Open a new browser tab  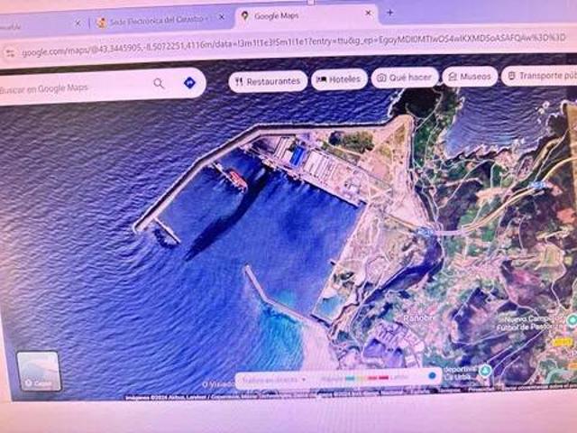tap(389, 14)
